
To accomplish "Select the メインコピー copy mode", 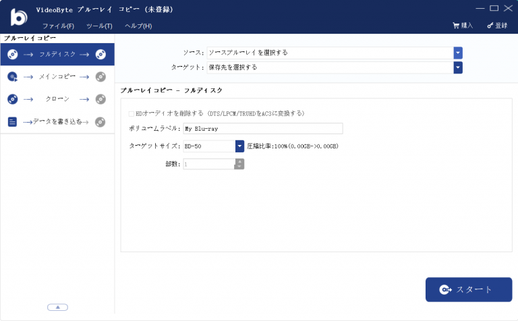I will point(57,77).
